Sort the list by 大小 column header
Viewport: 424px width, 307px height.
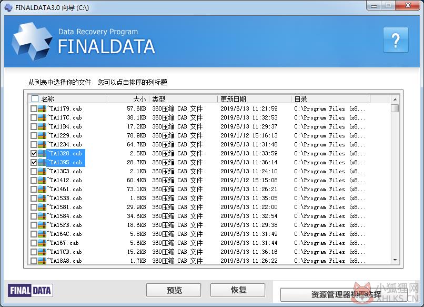[128, 99]
